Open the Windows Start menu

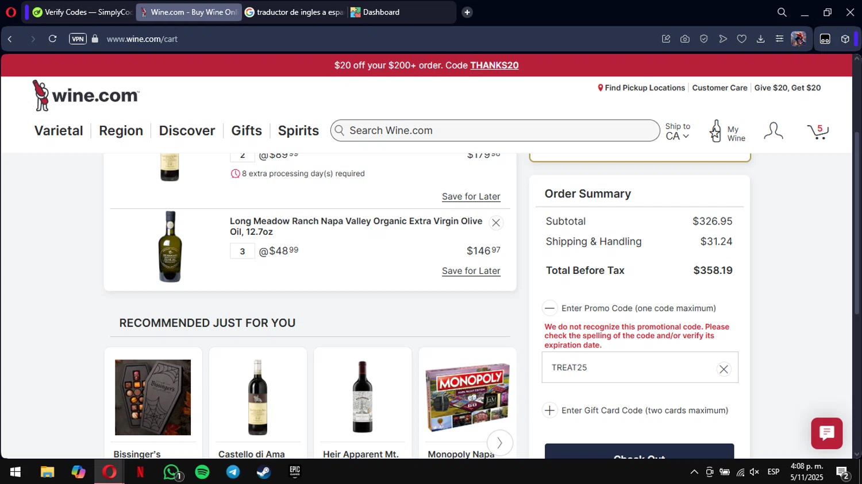pos(16,472)
